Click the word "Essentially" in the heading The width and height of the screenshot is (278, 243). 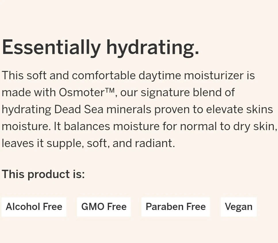tap(51, 47)
